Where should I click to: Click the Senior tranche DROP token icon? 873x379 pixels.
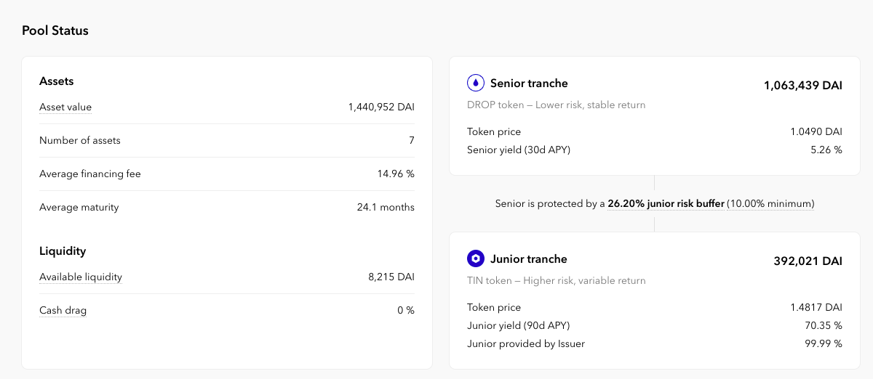click(x=476, y=83)
